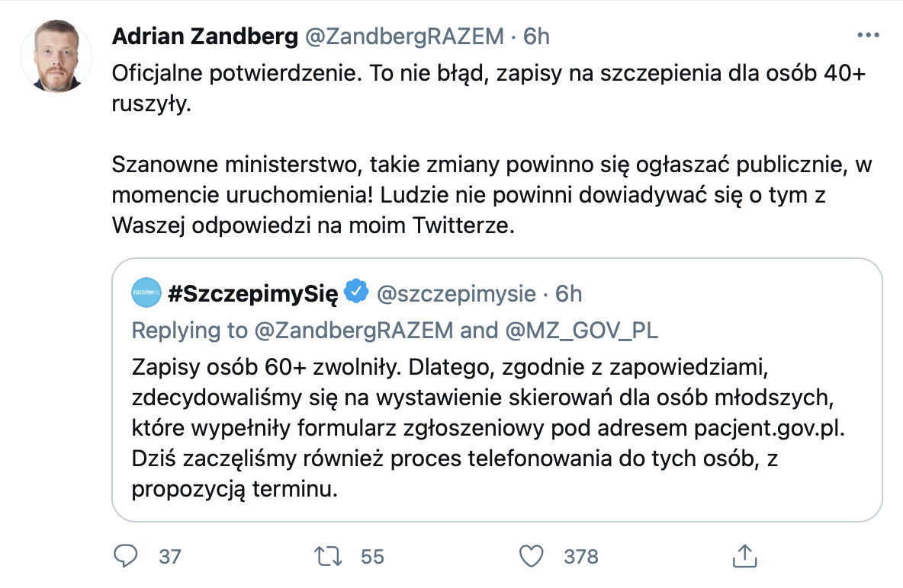Click the reply speech bubble icon
Screen dimensions: 903x588
(124, 556)
